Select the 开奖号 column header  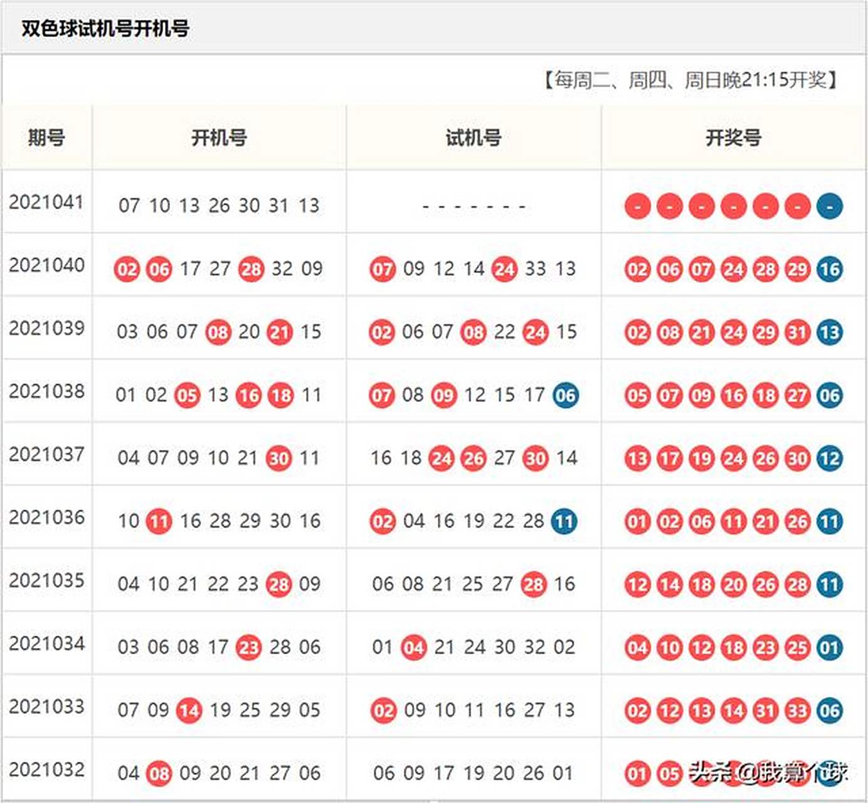point(733,137)
